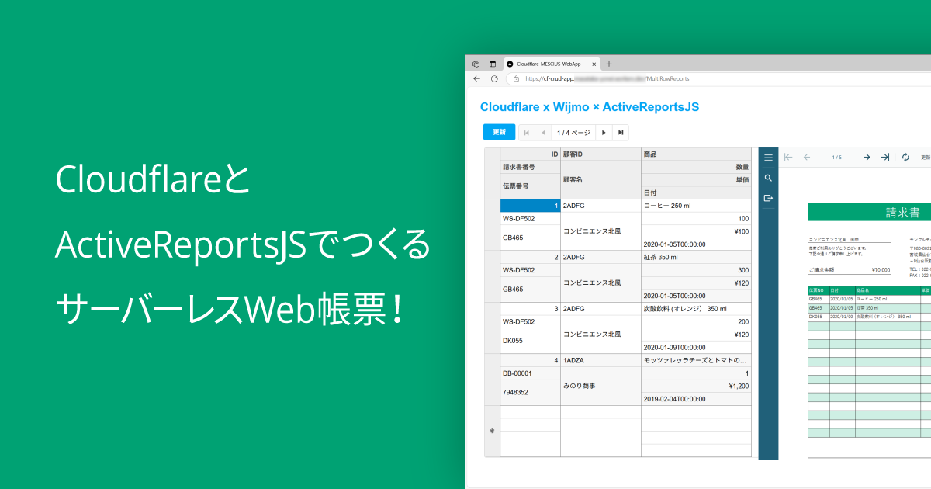Viewport: 931px width, 489px height.
Task: Open export panel in report viewer sidebar
Action: [768, 198]
